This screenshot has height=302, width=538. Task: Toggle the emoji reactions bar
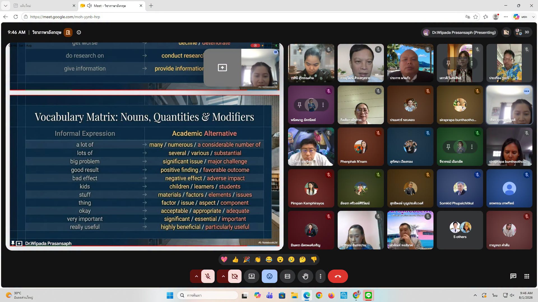pos(270,276)
